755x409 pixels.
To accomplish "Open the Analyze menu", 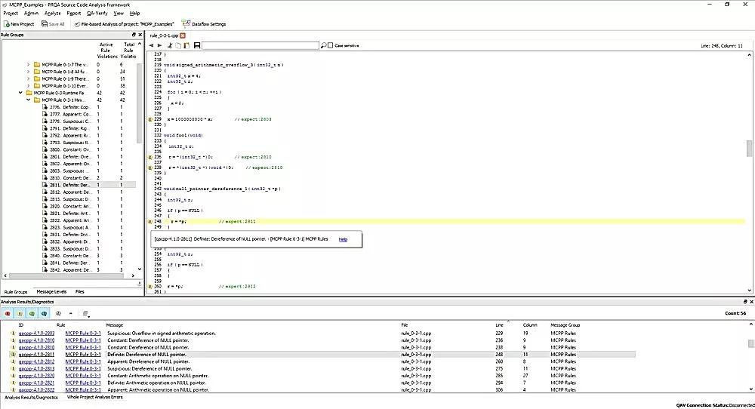I will [x=53, y=13].
